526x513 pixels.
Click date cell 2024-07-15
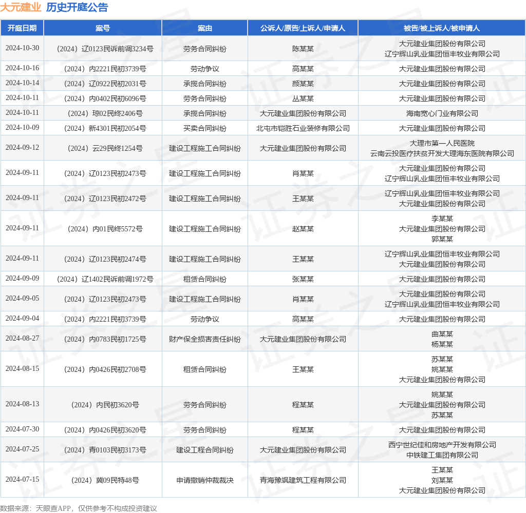(x=22, y=480)
